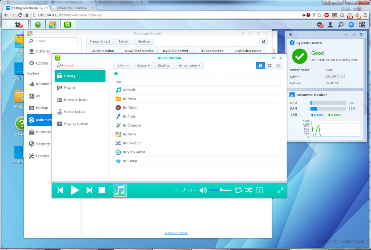Skip to next track

[x=89, y=190]
